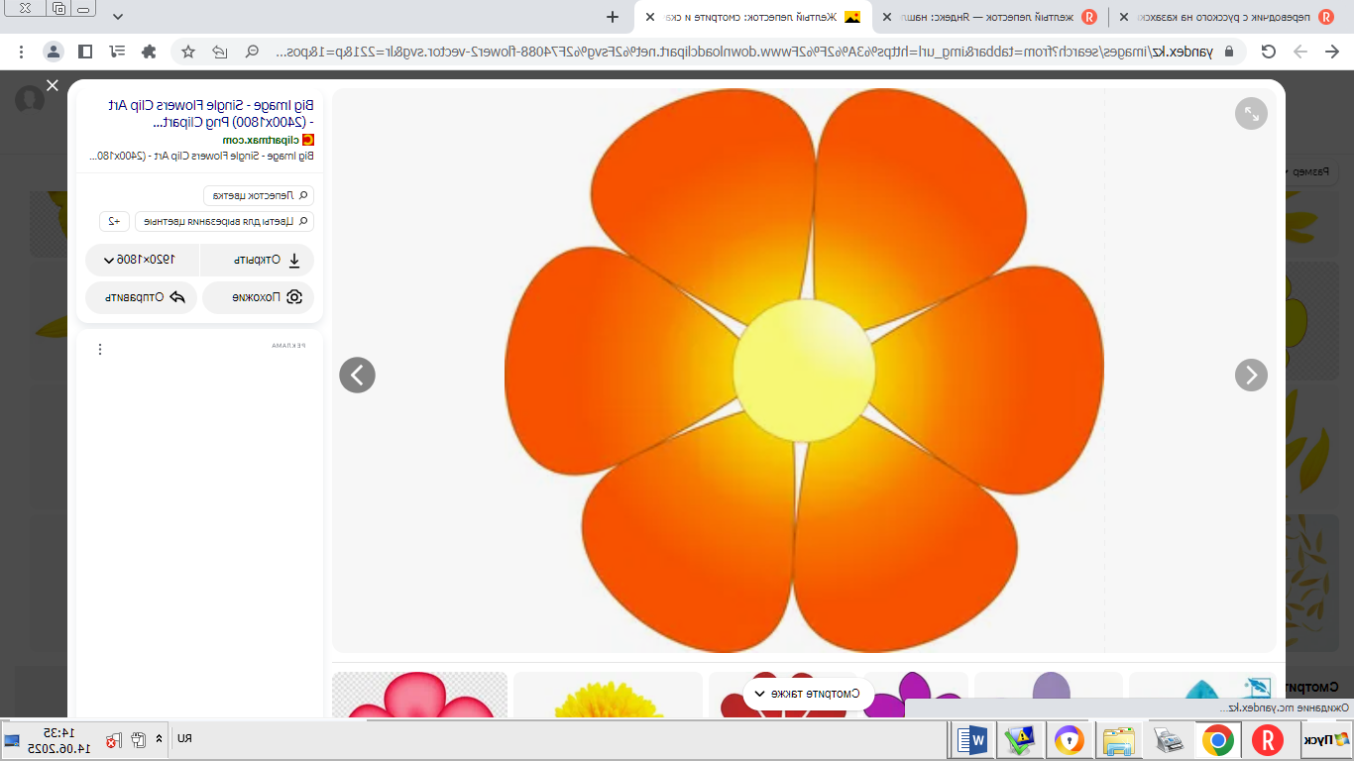Switch the RU keyboard language indicator
This screenshot has height=761, width=1354.
(184, 739)
